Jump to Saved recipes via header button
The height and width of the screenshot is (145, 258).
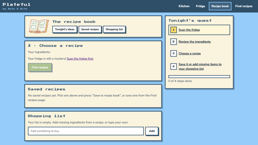(x=90, y=29)
